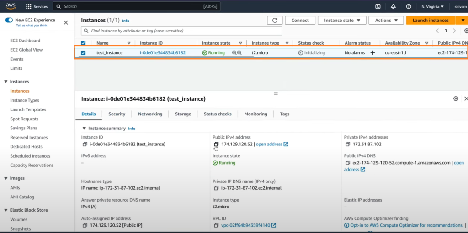The height and width of the screenshot is (233, 468).
Task: Open AMI Catalog in sidebar
Action: click(x=22, y=197)
